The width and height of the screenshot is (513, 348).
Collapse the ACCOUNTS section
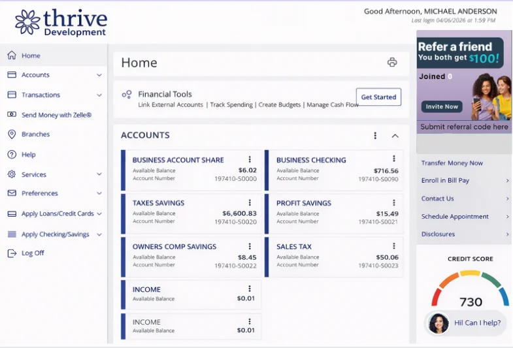pos(395,136)
